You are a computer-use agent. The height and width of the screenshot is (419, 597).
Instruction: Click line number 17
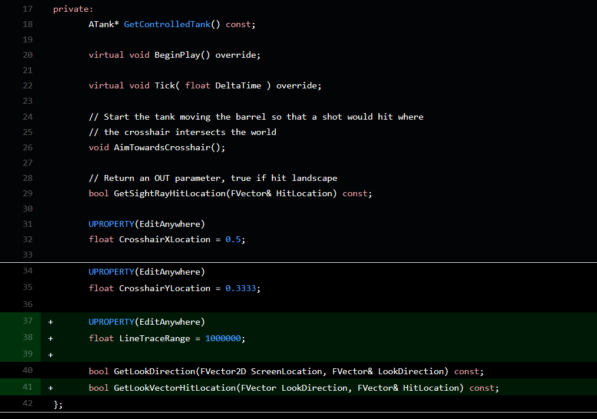[27, 9]
